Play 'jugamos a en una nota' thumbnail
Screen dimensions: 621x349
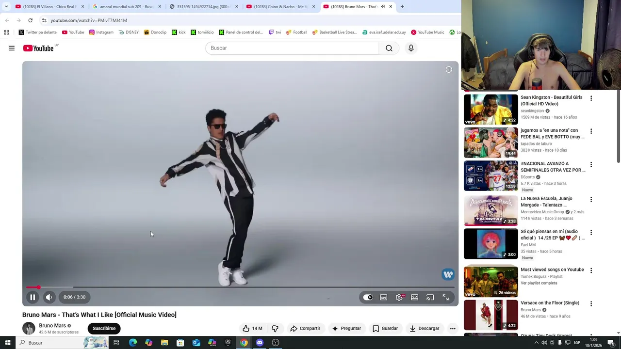point(490,143)
